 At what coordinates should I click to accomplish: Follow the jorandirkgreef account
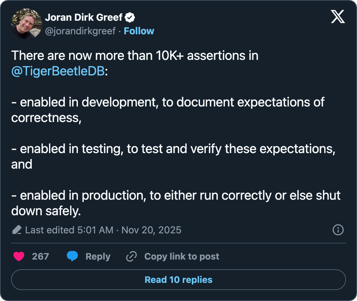(139, 31)
